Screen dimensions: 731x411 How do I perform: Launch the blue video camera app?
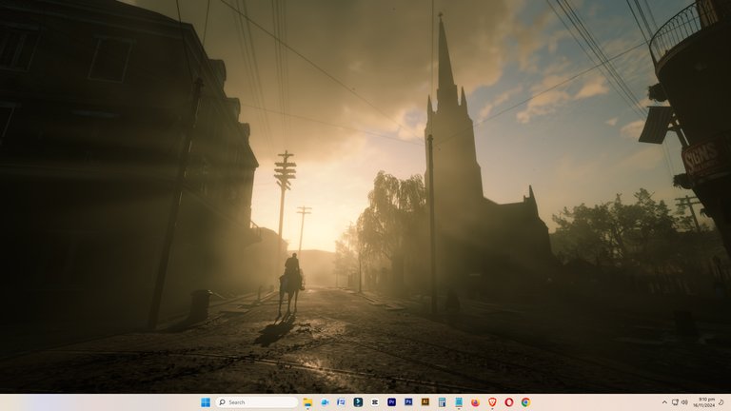click(325, 402)
